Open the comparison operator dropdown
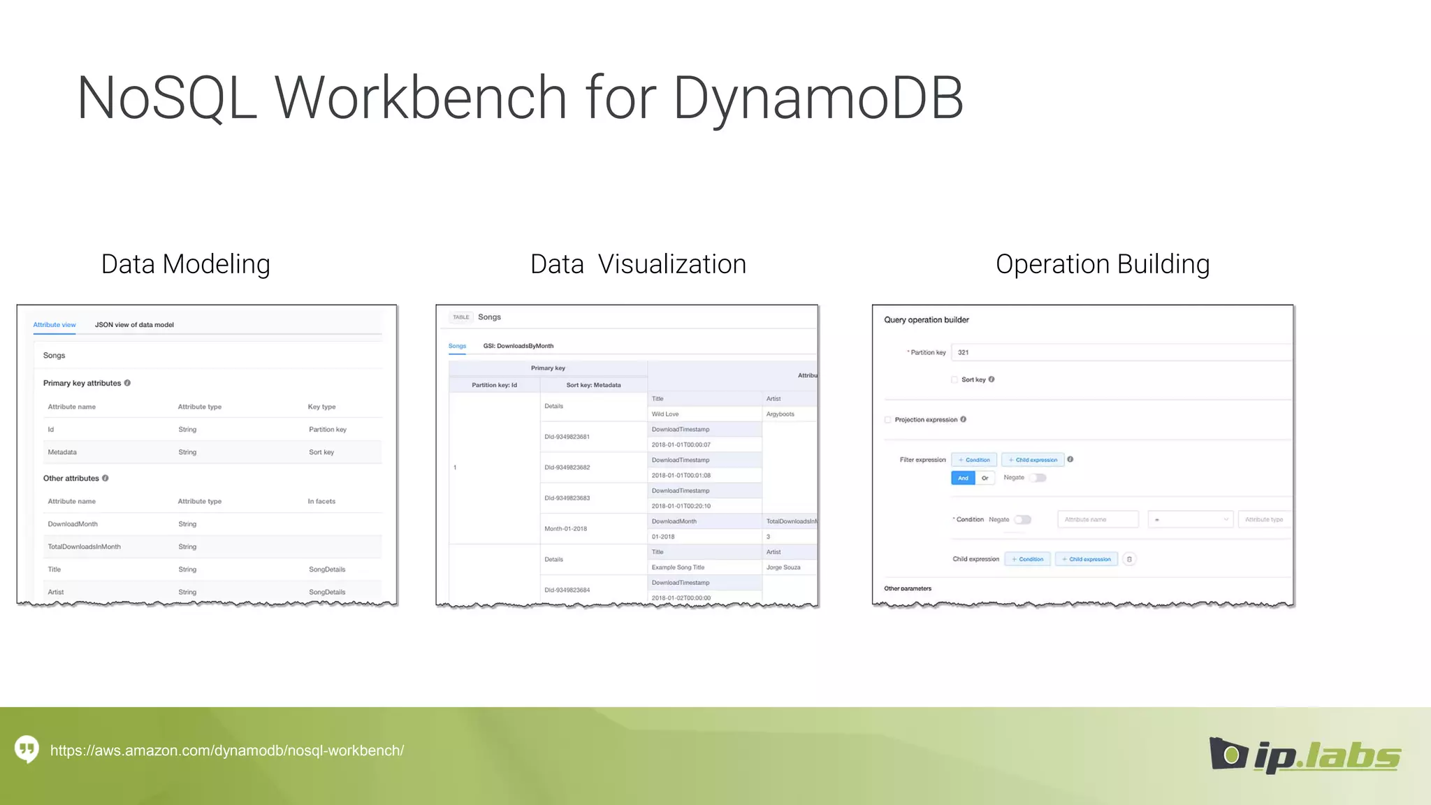The width and height of the screenshot is (1431, 805). 1191,519
